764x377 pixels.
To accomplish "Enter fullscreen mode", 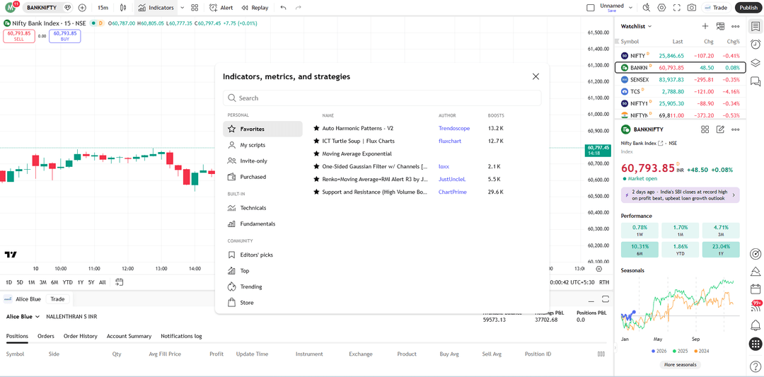I will coord(676,8).
